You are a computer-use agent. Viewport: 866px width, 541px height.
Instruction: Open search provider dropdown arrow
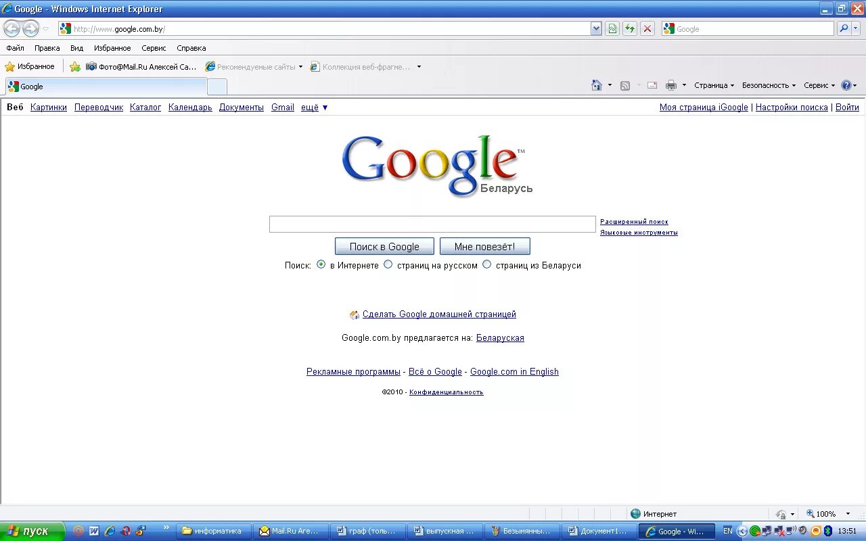(857, 28)
